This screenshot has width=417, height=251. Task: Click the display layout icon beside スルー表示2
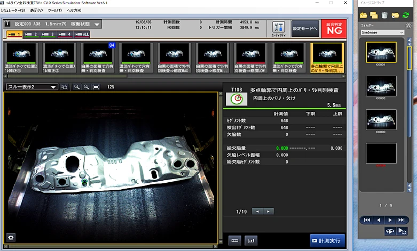coord(64,87)
